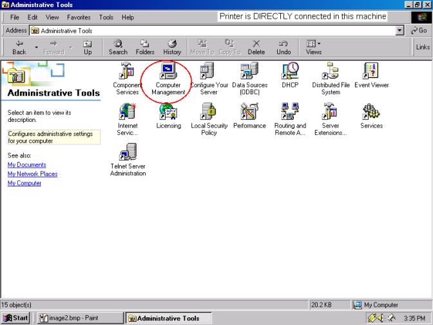This screenshot has height=325, width=433.
Task: Toggle the Folders pane button
Action: (x=145, y=47)
